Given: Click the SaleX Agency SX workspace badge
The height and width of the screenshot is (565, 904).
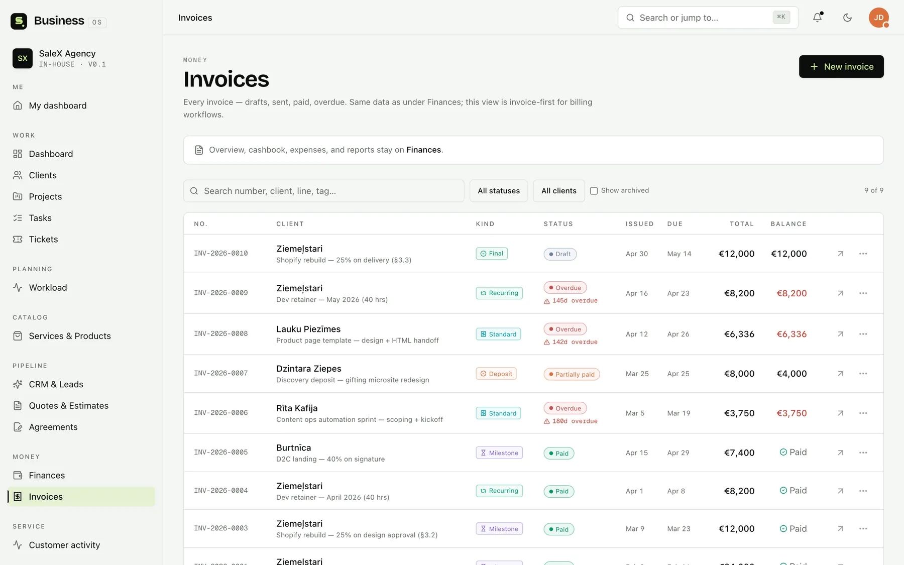Looking at the screenshot, I should [x=23, y=58].
